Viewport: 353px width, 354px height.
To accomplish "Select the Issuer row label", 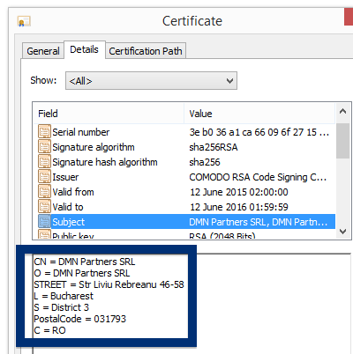I will point(65,177).
